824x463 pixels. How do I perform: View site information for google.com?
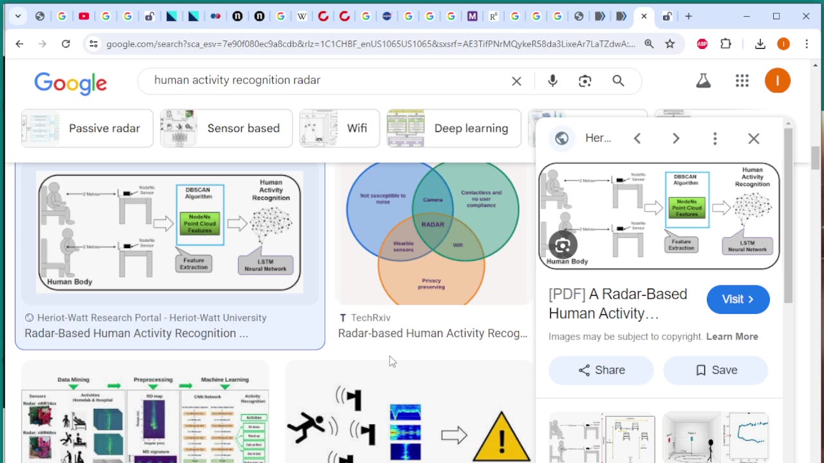(93, 44)
